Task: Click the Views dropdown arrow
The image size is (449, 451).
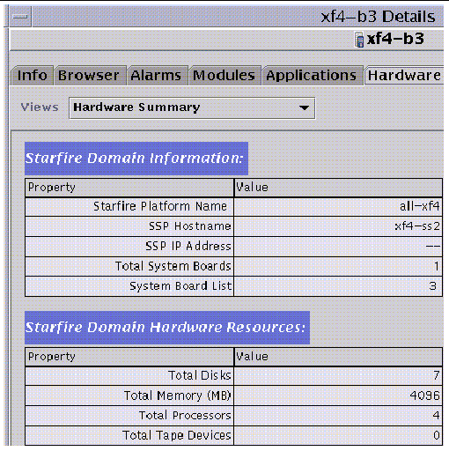Action: coord(304,107)
